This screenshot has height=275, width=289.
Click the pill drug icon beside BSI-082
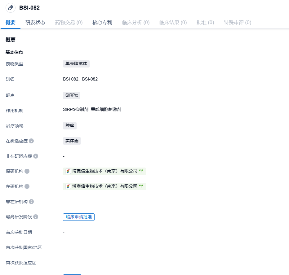point(11,8)
